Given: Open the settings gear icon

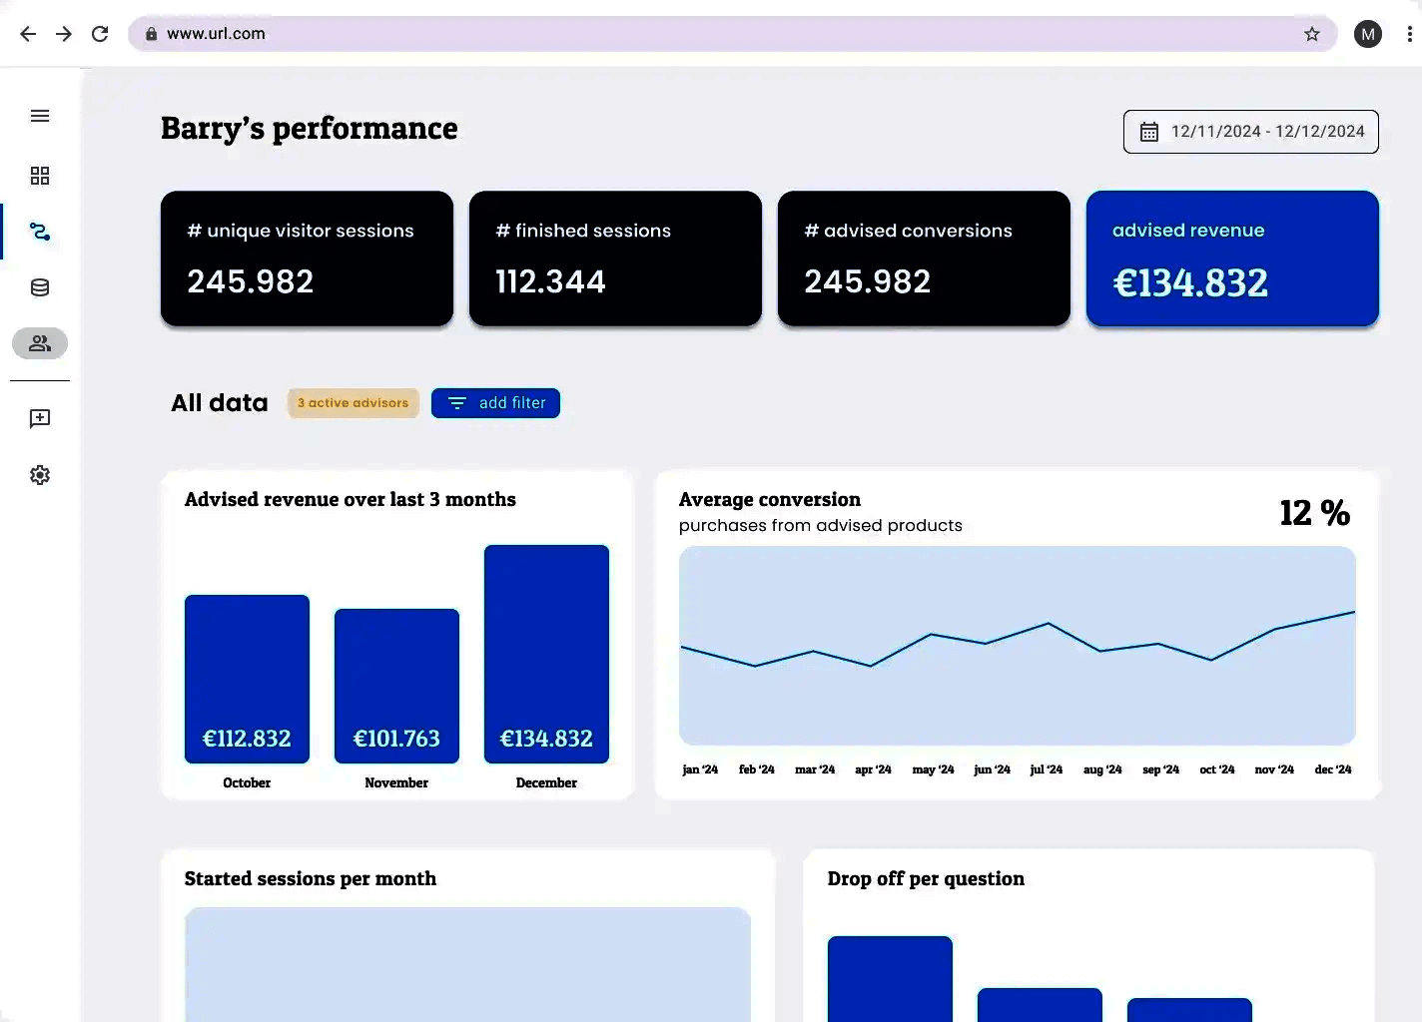Looking at the screenshot, I should click(40, 475).
